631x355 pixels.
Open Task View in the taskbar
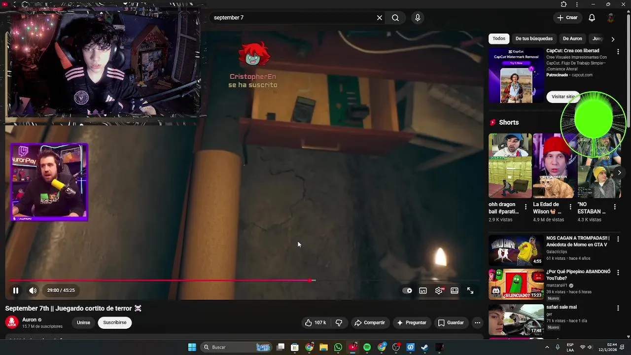pyautogui.click(x=280, y=348)
